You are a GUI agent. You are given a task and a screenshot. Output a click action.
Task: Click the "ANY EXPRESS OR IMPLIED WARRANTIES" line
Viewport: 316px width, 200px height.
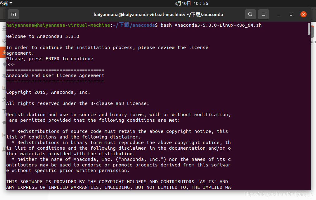118,187
